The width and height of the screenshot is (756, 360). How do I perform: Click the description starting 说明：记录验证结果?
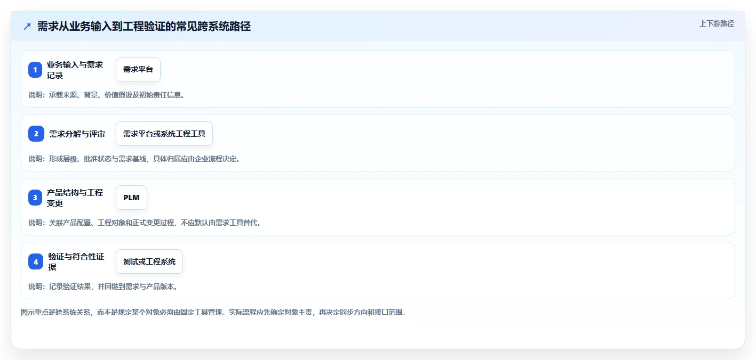[103, 287]
